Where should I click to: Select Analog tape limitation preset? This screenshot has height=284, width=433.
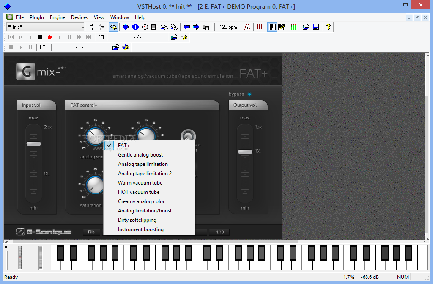pos(149,164)
